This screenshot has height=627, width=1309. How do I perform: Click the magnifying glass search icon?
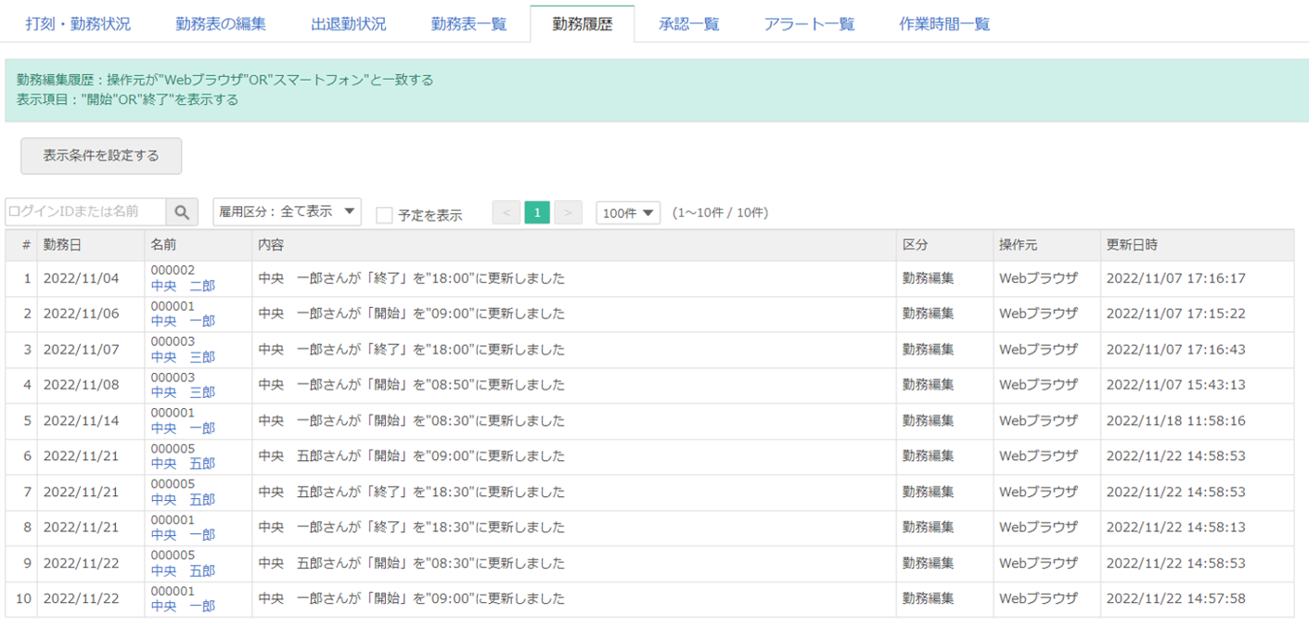(182, 212)
